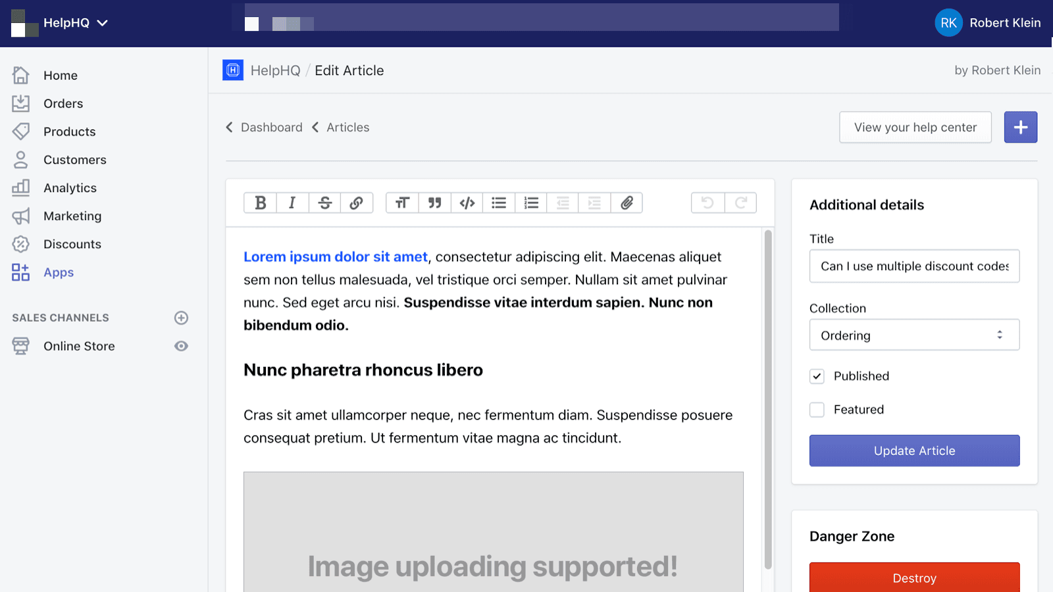Insert a hyperlink using the link icon
The height and width of the screenshot is (592, 1053).
(357, 203)
